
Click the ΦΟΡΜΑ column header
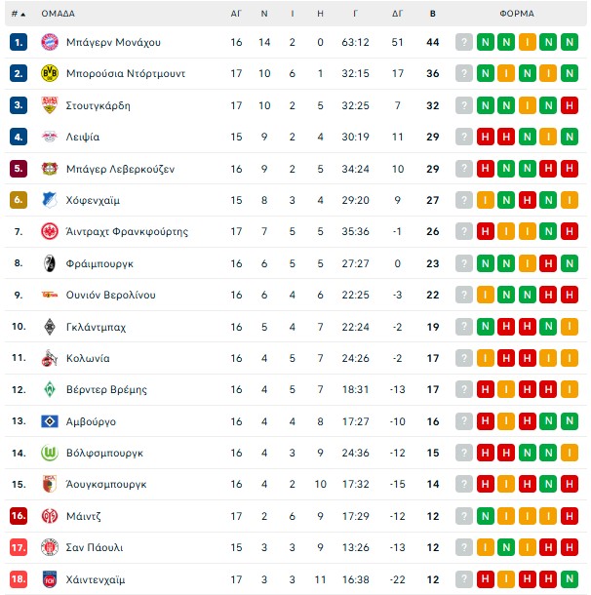(516, 14)
